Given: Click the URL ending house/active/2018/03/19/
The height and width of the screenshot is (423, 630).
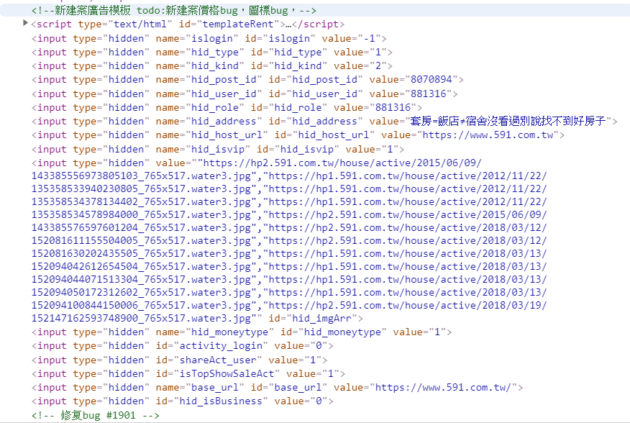Looking at the screenshot, I should [x=407, y=305].
